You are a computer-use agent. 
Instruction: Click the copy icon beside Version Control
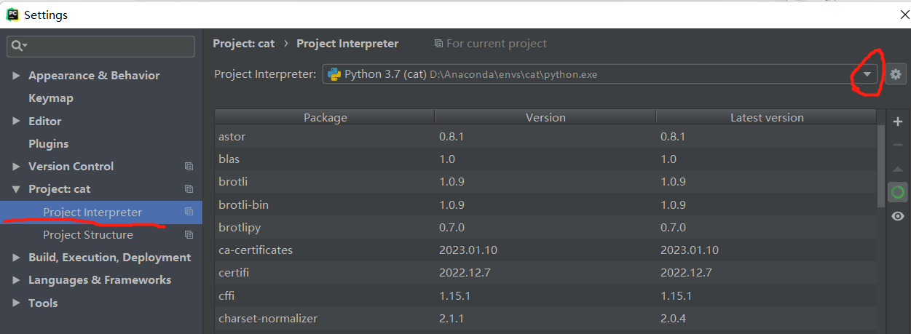(189, 167)
